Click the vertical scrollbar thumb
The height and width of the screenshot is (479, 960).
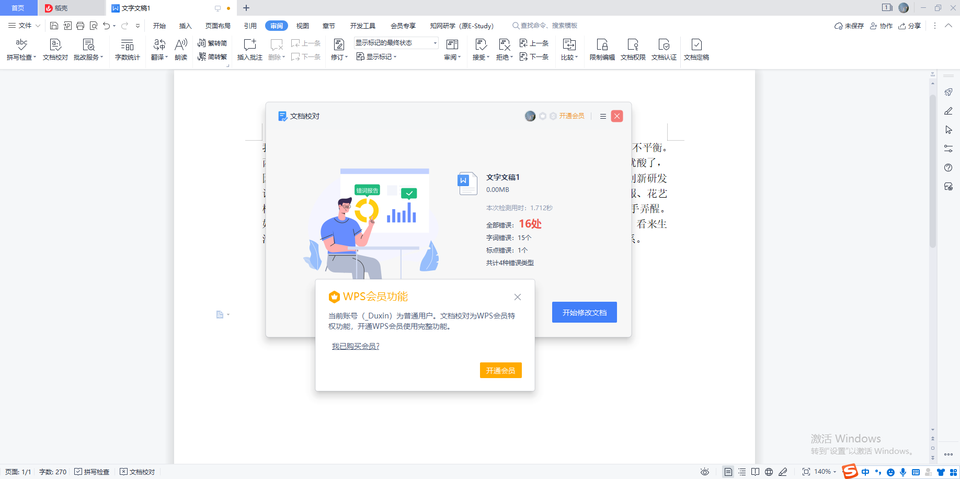pos(933,170)
